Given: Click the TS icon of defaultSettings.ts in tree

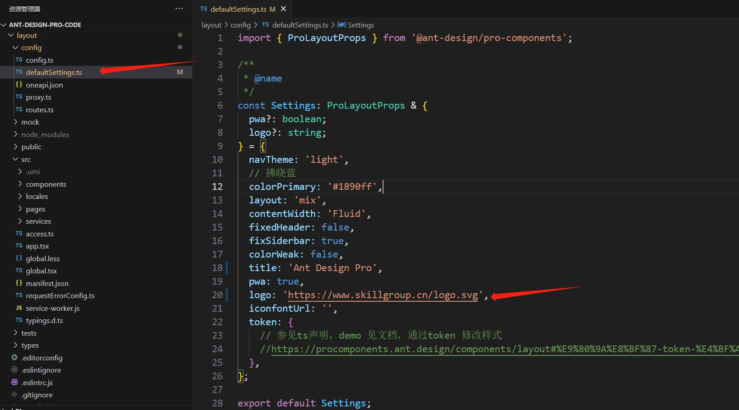Looking at the screenshot, I should pos(19,72).
